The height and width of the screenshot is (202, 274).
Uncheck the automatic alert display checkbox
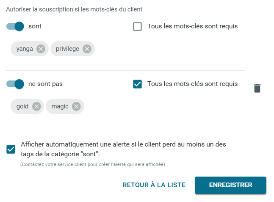click(x=11, y=149)
